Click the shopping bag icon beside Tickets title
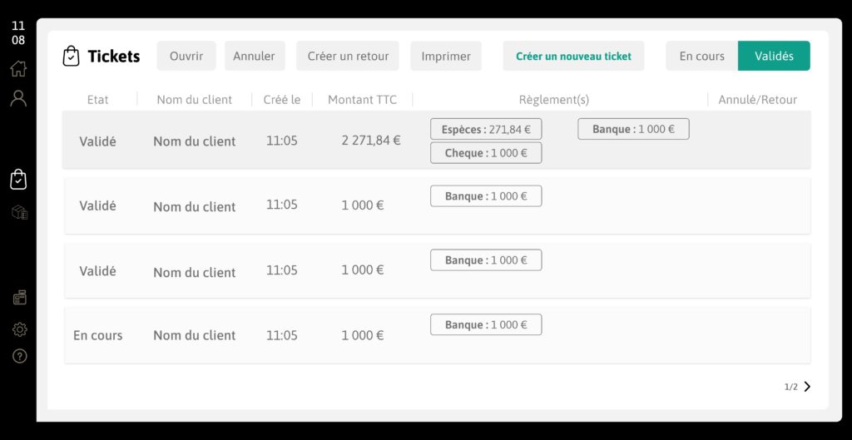Viewport: 852px width, 440px height. (72, 56)
